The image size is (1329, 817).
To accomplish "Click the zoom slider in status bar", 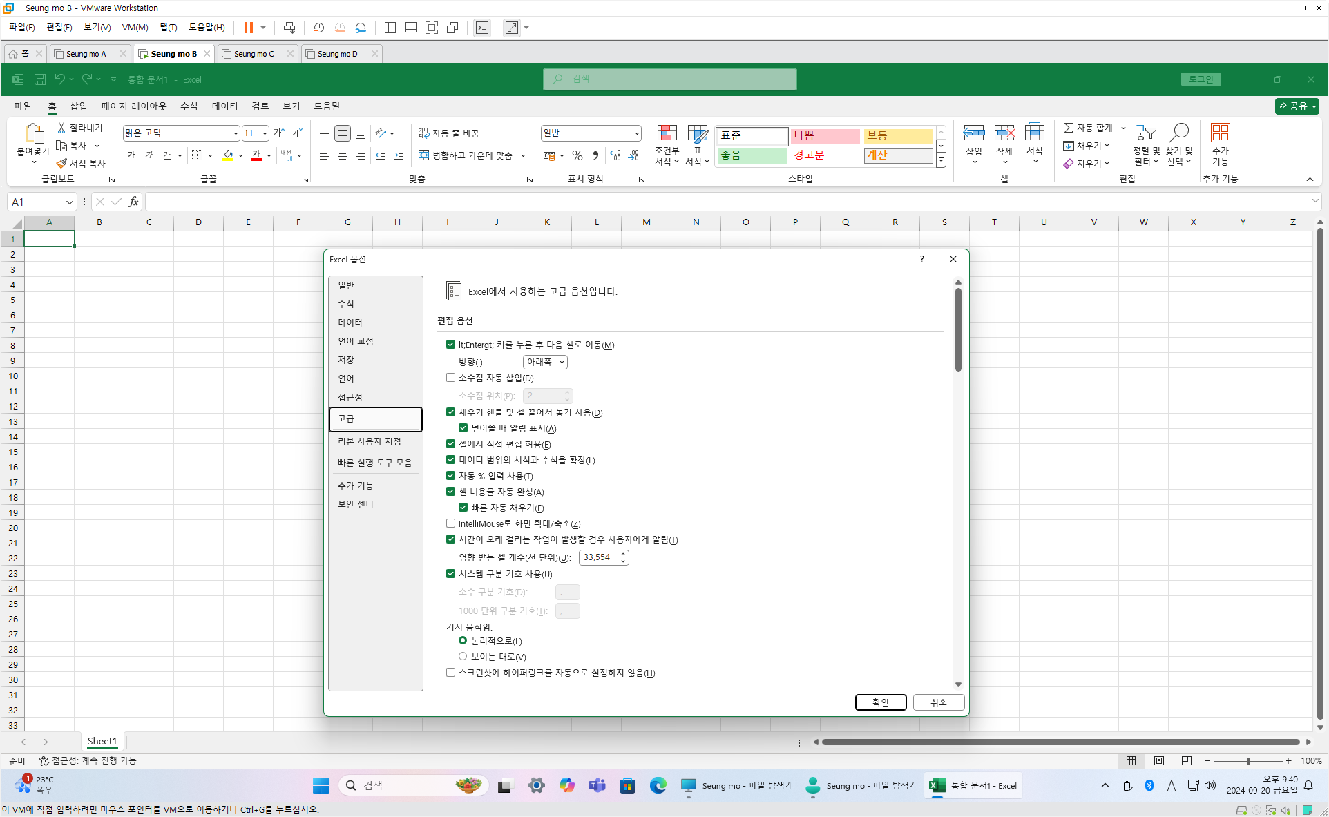I will click(1248, 760).
